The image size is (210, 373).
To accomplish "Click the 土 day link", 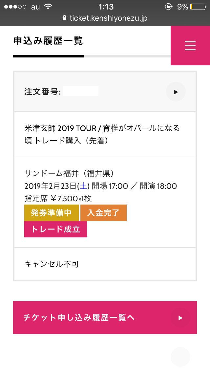I will 84,186.
